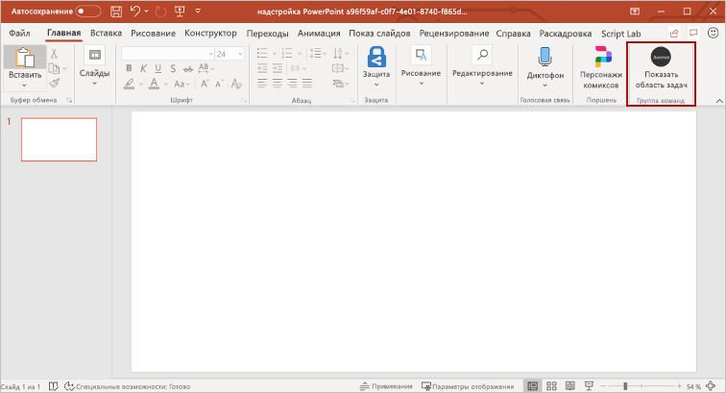Select slide 1 thumbnail
726x393 pixels.
click(x=59, y=139)
